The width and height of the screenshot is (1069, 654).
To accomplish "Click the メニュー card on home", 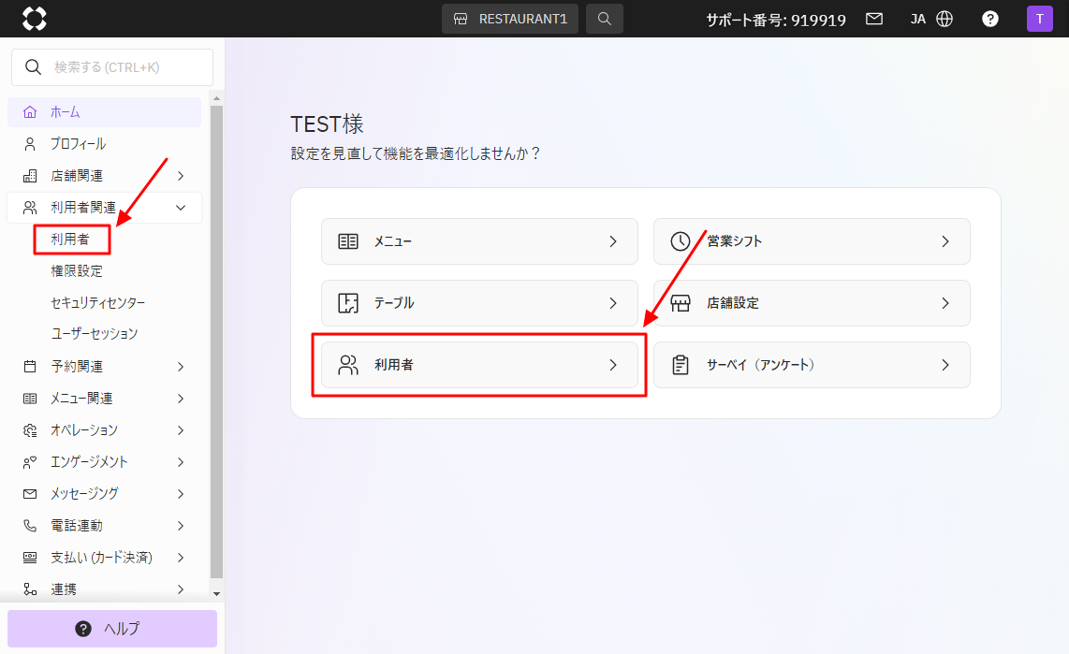I will click(x=479, y=241).
